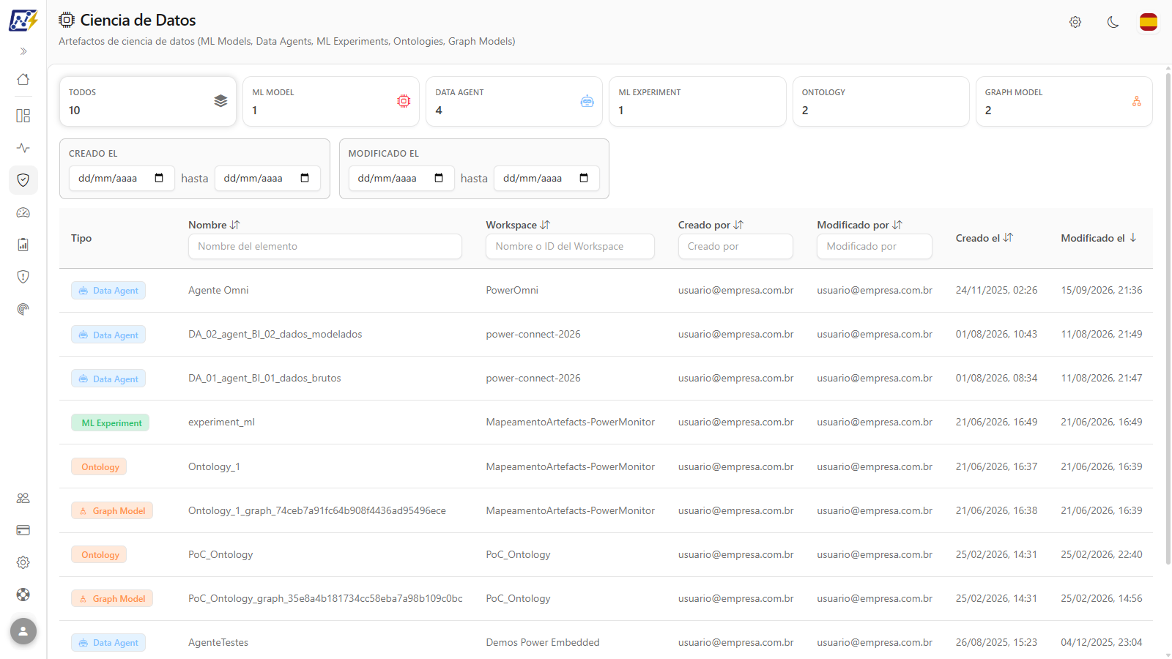The width and height of the screenshot is (1172, 659).
Task: Select the shield check icon in sidebar
Action: [23, 180]
